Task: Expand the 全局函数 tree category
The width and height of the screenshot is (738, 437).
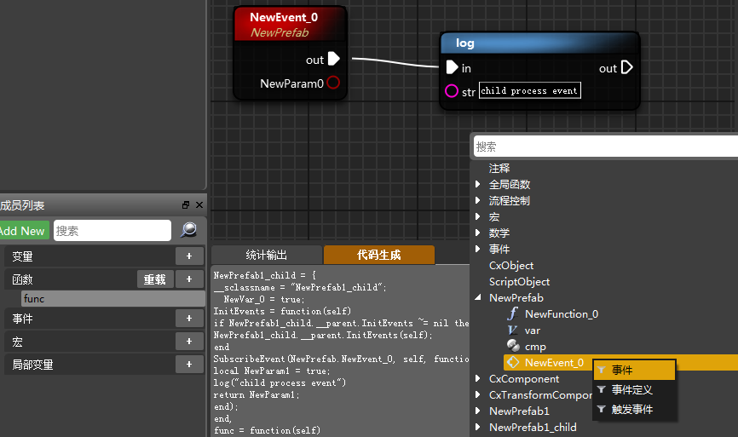Action: pos(477,184)
